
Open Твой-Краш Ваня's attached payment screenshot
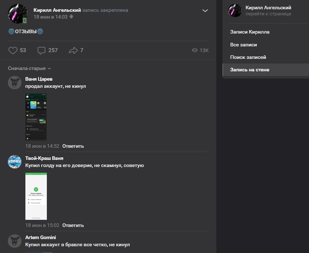36,196
